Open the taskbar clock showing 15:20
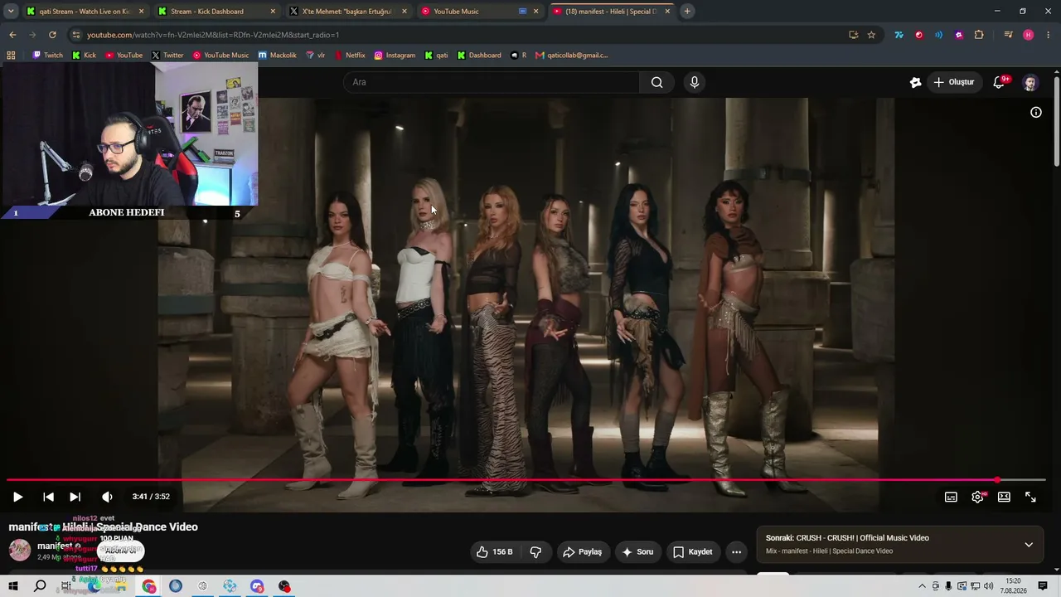This screenshot has width=1061, height=597. (1013, 586)
